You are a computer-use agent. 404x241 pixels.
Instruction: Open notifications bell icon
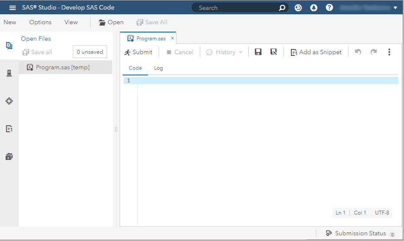click(x=313, y=8)
